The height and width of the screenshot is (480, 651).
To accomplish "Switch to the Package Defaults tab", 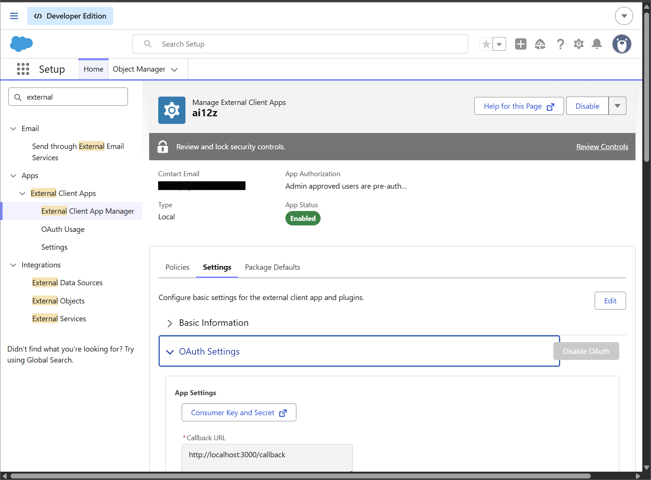I will point(273,267).
